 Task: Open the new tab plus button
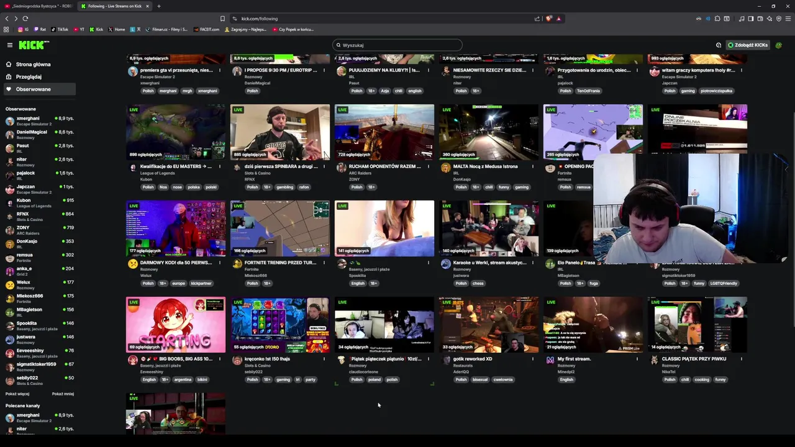(x=158, y=6)
